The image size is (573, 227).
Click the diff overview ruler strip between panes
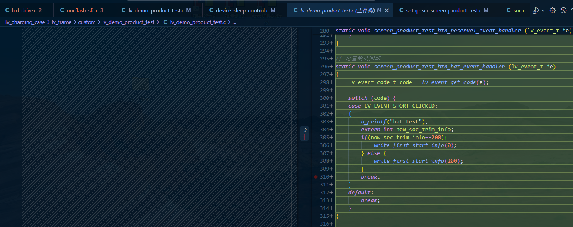click(x=294, y=127)
